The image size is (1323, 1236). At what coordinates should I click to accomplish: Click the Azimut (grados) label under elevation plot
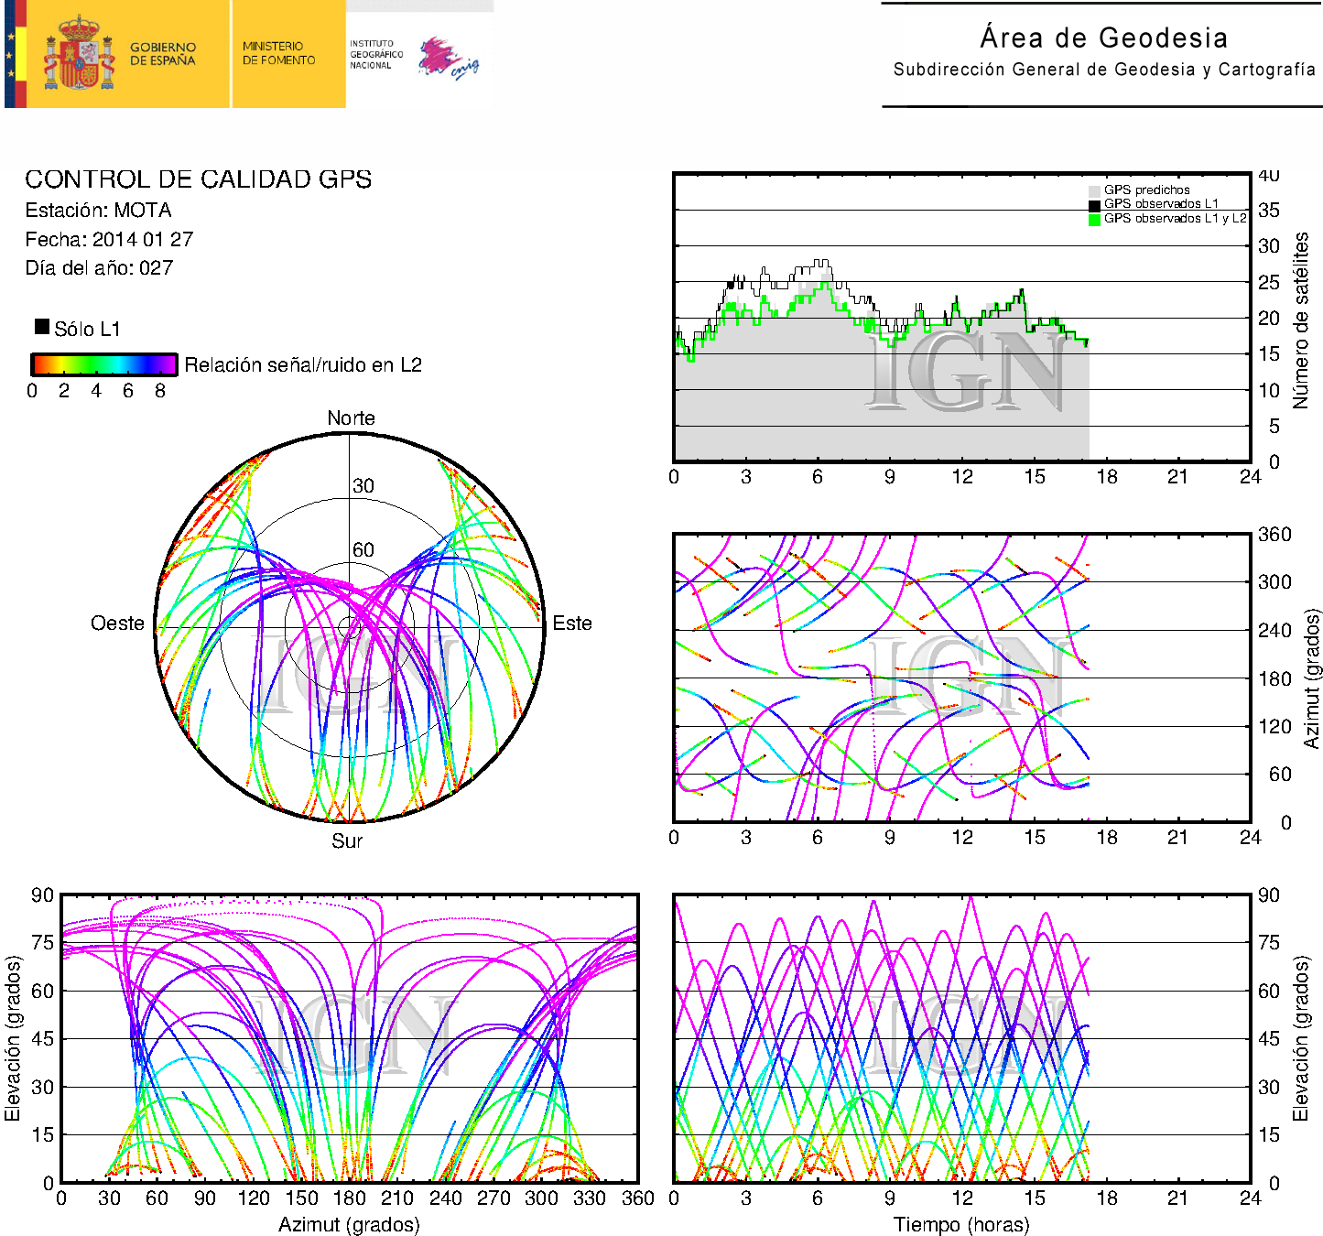click(349, 1224)
